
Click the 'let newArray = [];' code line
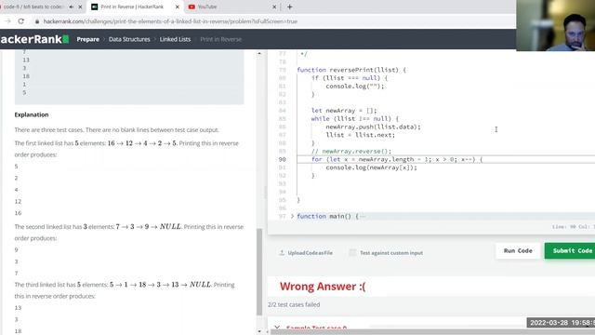point(344,111)
